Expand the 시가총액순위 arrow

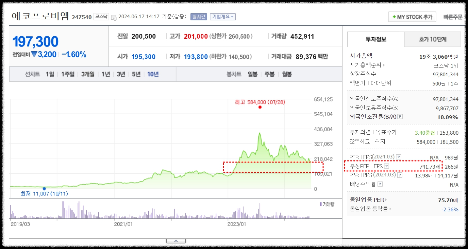pos(384,65)
